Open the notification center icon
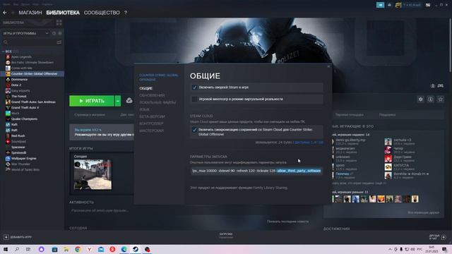 coord(445,249)
